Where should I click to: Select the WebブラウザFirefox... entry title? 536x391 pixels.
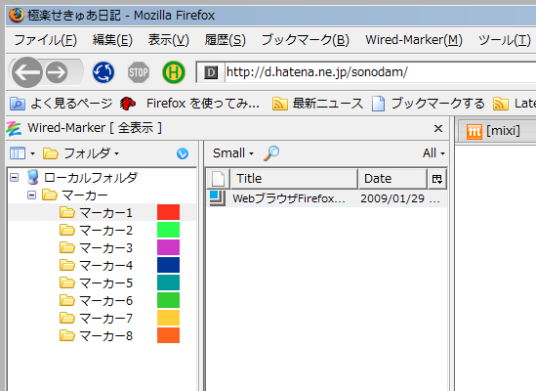pos(289,198)
